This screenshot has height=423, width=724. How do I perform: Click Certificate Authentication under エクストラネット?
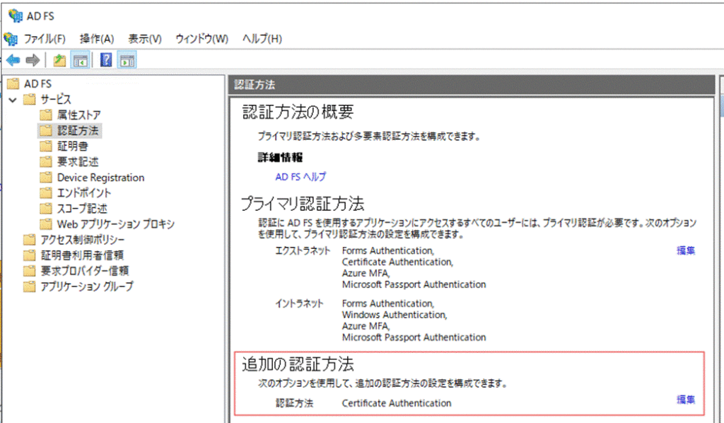click(397, 262)
